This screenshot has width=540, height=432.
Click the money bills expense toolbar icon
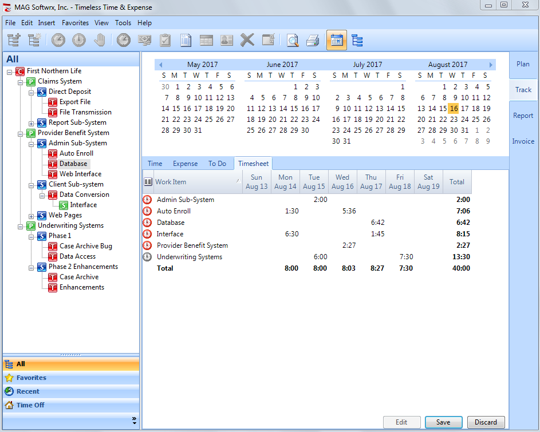pos(144,40)
